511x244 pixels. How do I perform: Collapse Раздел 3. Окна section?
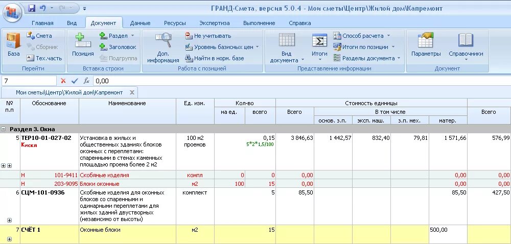pos(4,129)
